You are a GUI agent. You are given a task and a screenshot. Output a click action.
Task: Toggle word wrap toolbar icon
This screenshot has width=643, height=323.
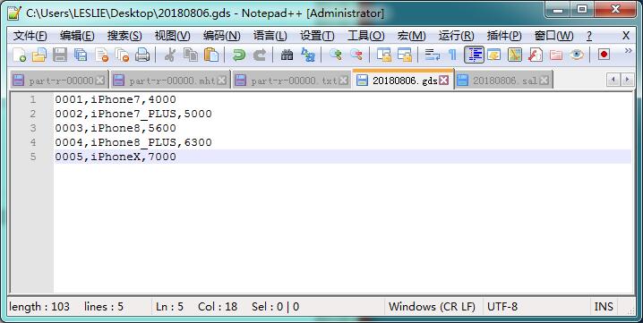[x=433, y=55]
